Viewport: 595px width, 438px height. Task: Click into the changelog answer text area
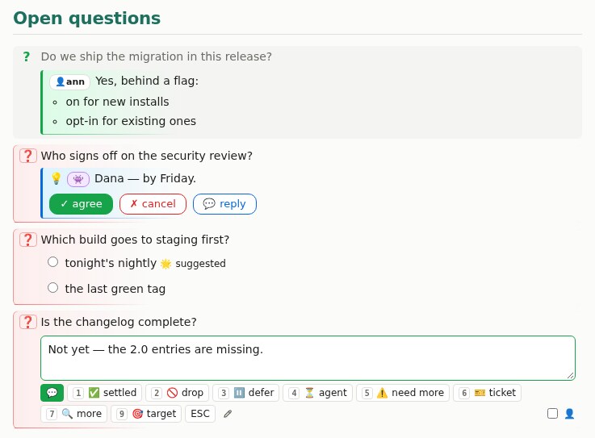(x=308, y=358)
